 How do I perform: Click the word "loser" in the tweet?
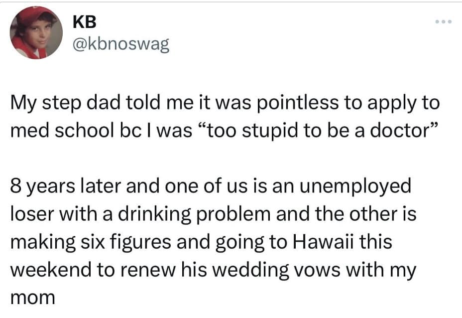click(x=29, y=214)
